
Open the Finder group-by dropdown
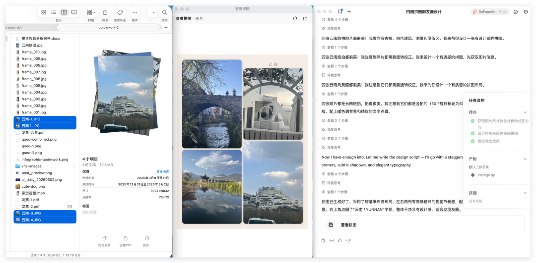click(x=91, y=12)
